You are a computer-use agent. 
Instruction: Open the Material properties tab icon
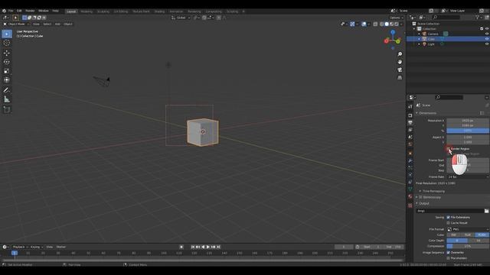click(410, 196)
